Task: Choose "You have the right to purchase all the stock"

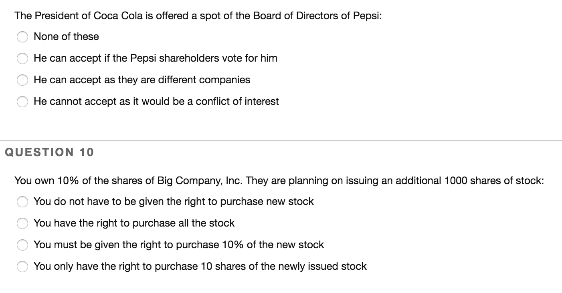Action: (x=22, y=223)
